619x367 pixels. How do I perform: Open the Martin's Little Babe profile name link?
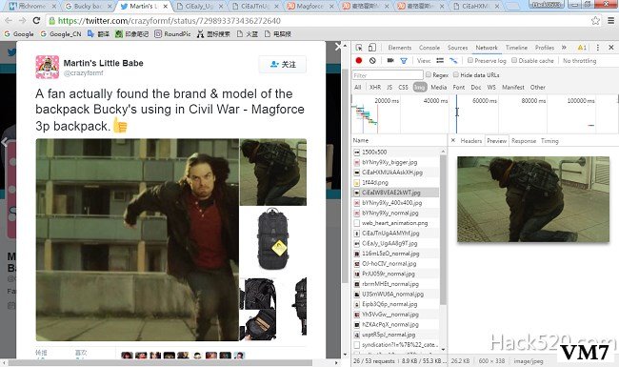click(104, 63)
